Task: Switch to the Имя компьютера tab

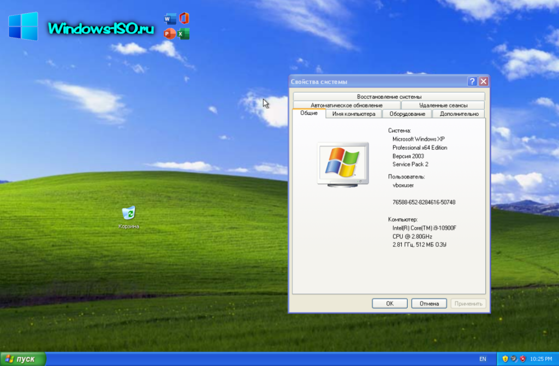Action: [354, 114]
